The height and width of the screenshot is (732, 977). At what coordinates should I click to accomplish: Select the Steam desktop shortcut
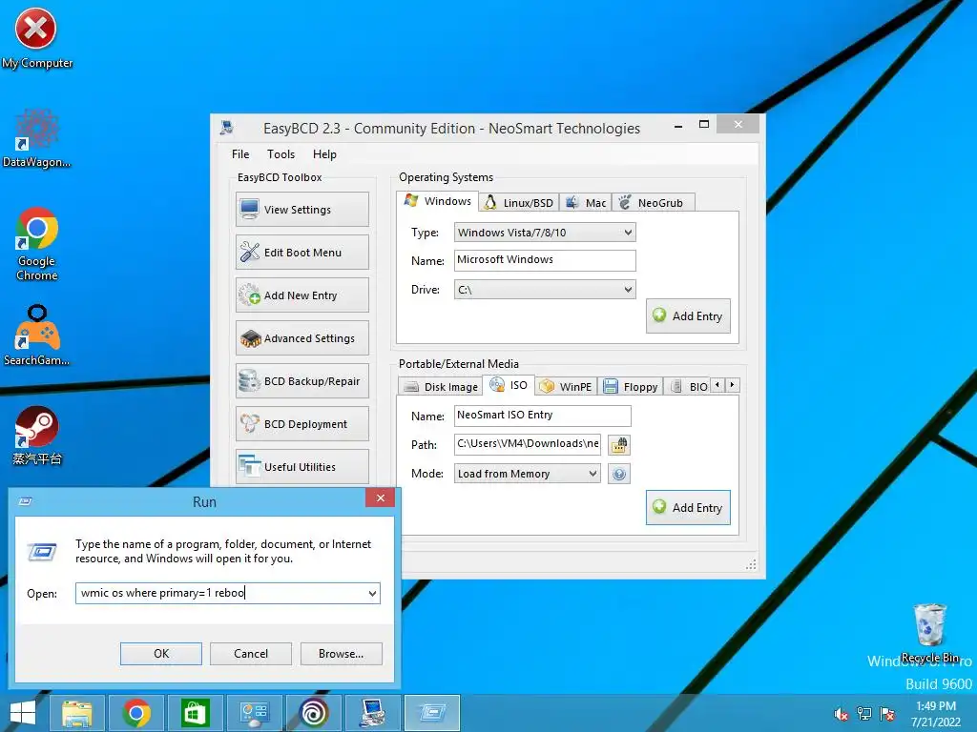[x=36, y=436]
